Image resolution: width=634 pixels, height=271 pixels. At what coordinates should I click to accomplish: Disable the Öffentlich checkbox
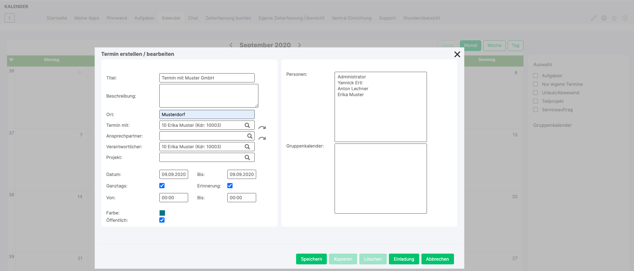(162, 220)
